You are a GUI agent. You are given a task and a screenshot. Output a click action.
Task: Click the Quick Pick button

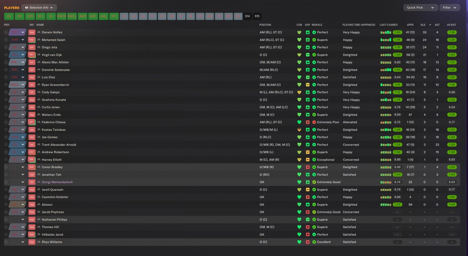(415, 7)
